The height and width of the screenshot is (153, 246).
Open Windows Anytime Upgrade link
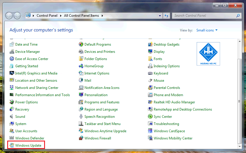(106, 131)
